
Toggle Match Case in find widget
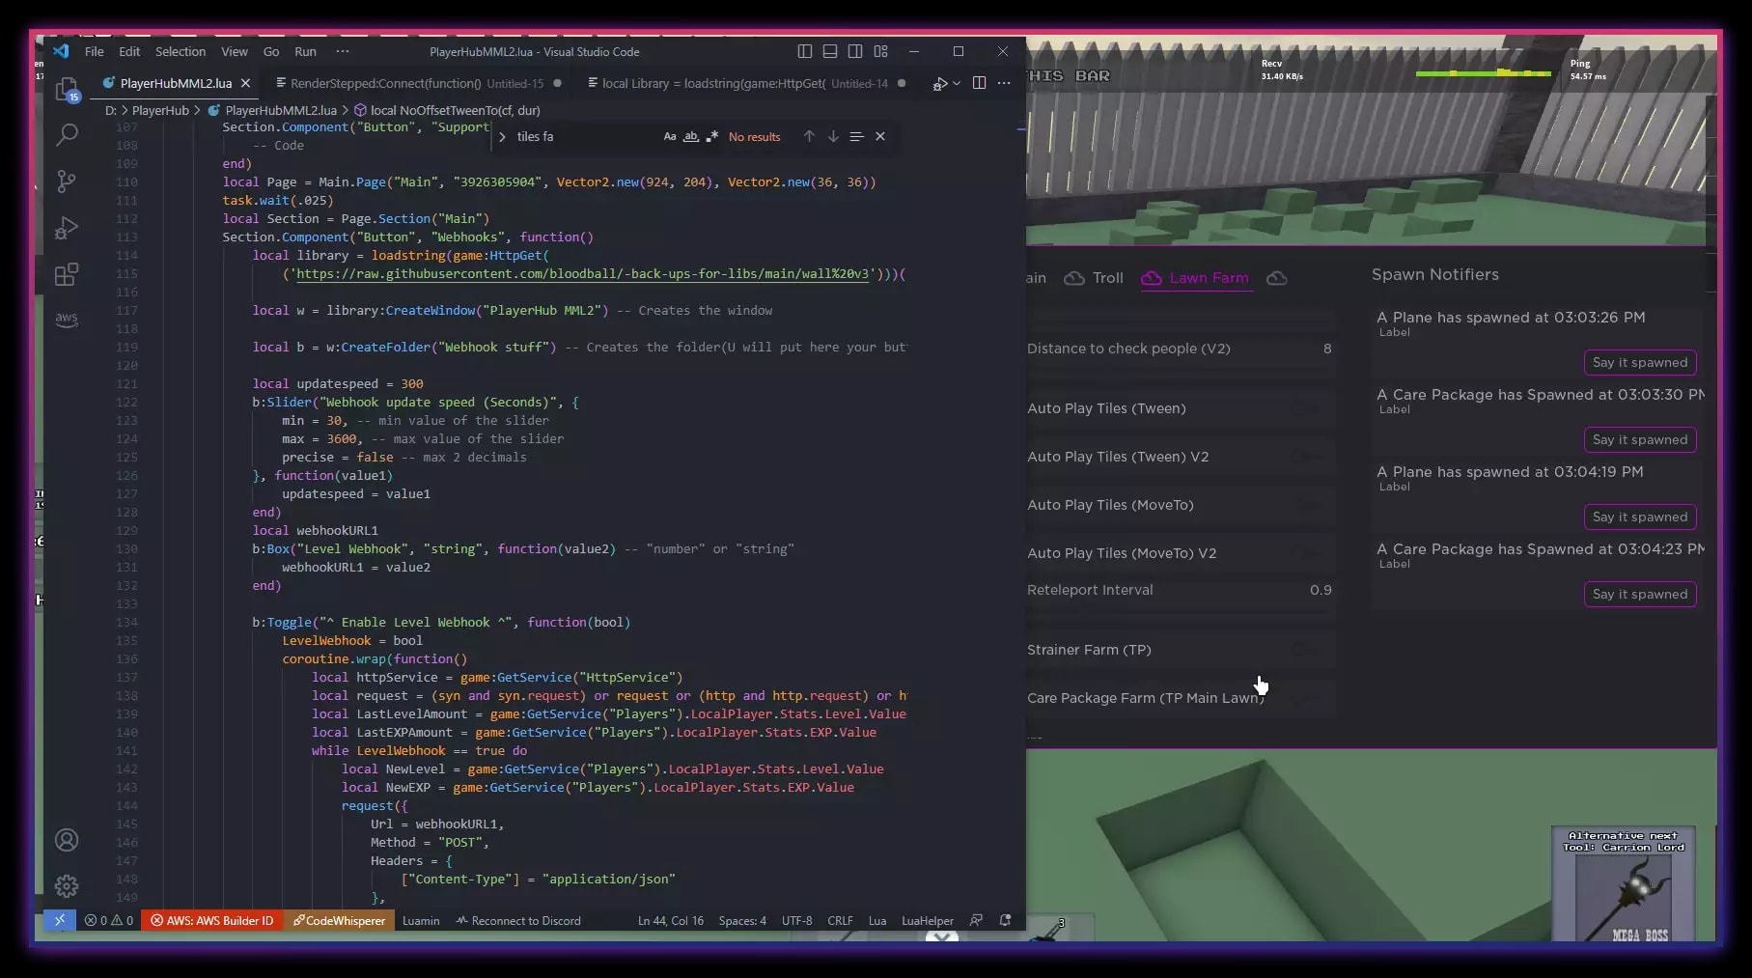click(x=670, y=136)
